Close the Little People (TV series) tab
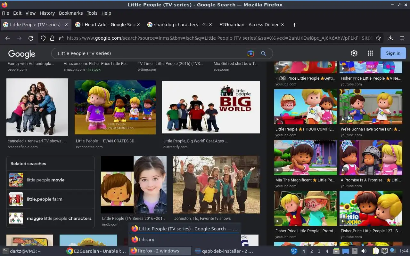This screenshot has height=256, width=410. click(66, 25)
